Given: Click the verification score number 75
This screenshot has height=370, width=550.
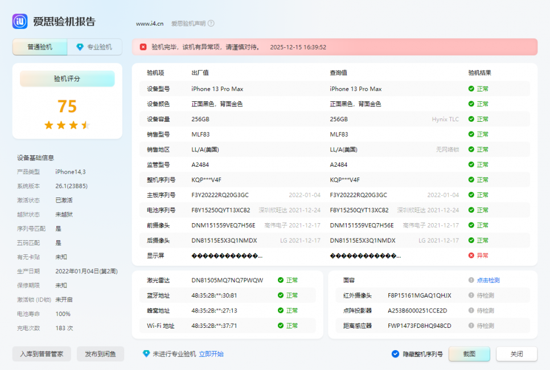Looking at the screenshot, I should [67, 106].
